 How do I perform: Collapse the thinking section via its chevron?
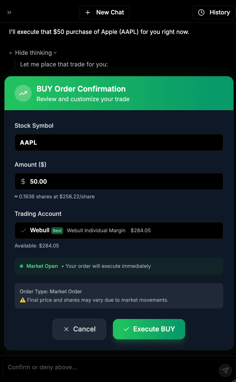point(55,53)
